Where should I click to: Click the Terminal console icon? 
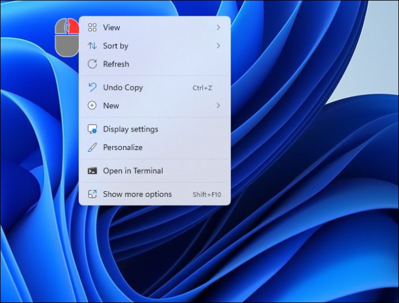(x=92, y=171)
